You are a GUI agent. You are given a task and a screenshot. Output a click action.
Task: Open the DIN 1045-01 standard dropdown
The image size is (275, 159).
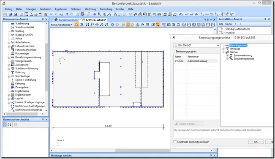(x=196, y=45)
